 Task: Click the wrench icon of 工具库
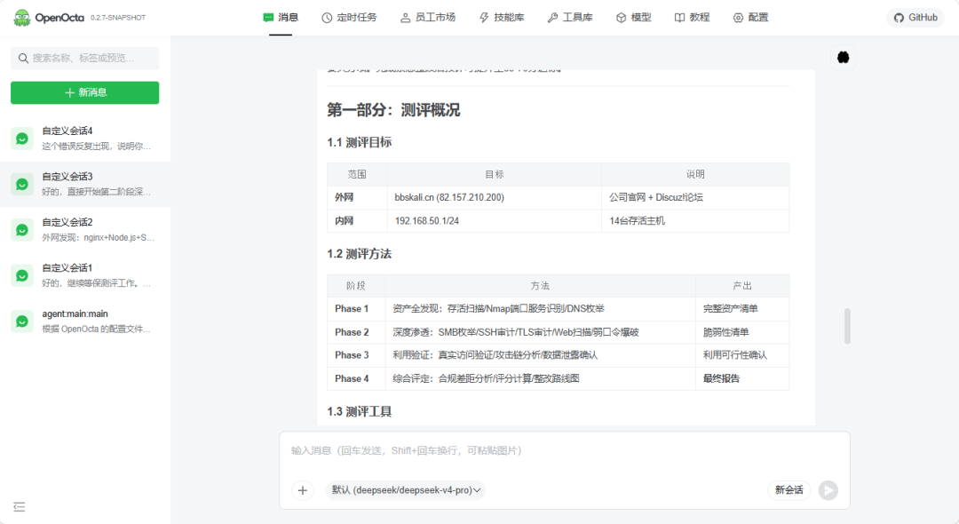point(553,18)
